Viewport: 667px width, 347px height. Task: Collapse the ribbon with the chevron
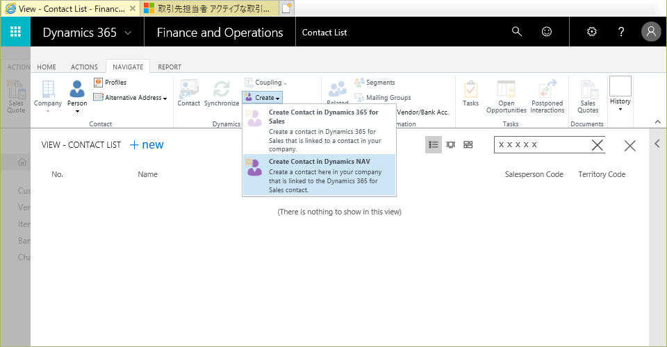click(658, 122)
